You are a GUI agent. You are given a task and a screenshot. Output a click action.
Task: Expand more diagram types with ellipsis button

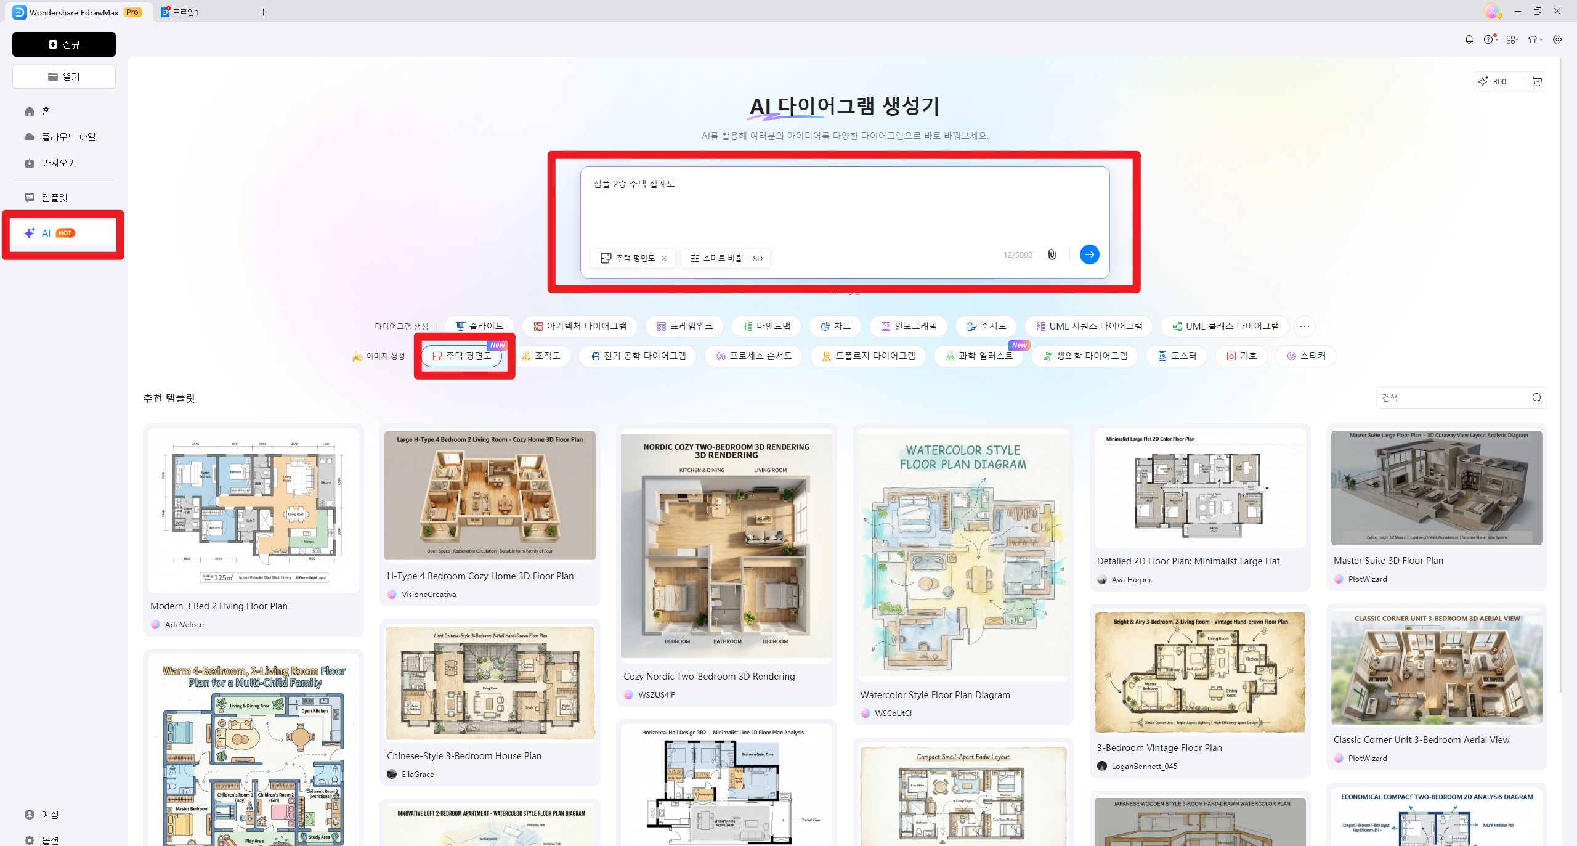click(1304, 326)
